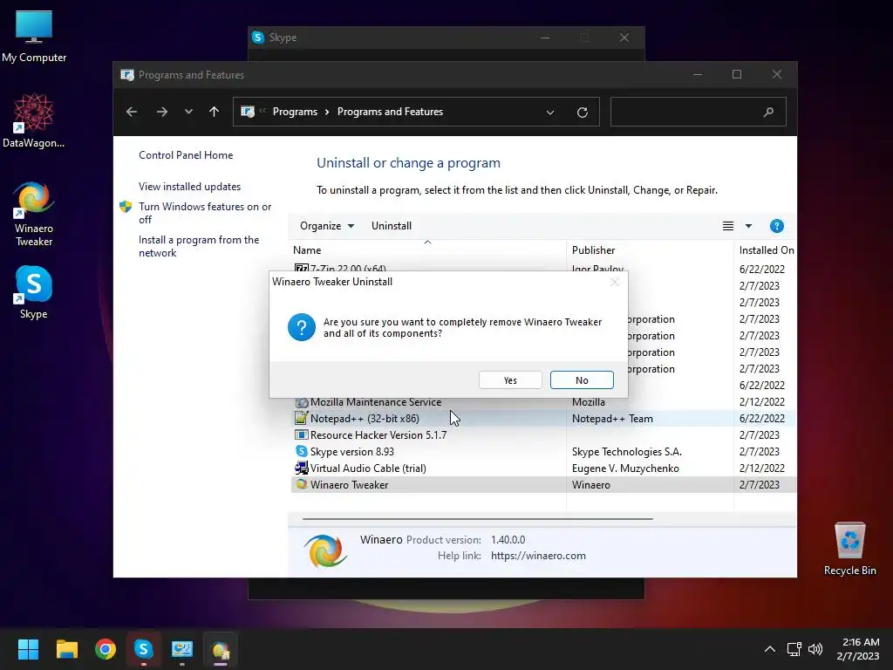Expand the address bar history dropdown
The height and width of the screenshot is (670, 893).
(x=550, y=113)
